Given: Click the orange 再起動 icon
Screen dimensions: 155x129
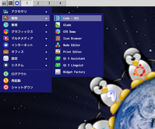Looking at the screenshot, I should coord(6,80).
